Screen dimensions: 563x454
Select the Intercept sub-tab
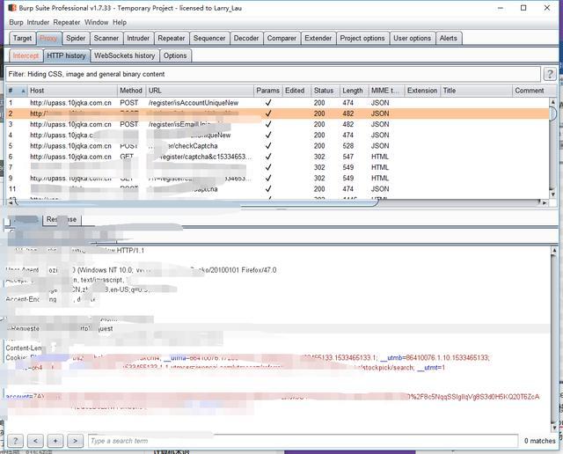pos(26,55)
